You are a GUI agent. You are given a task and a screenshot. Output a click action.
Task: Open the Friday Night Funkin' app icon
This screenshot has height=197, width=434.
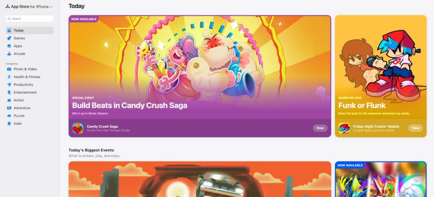(344, 128)
